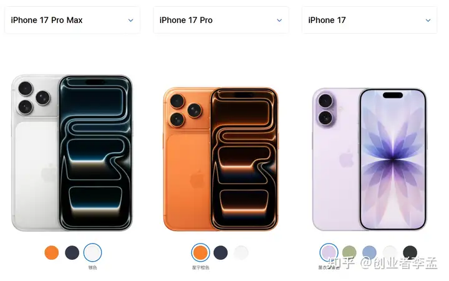This screenshot has height=281, width=449.
Task: Pick white color for iPhone 17
Action: click(x=390, y=253)
